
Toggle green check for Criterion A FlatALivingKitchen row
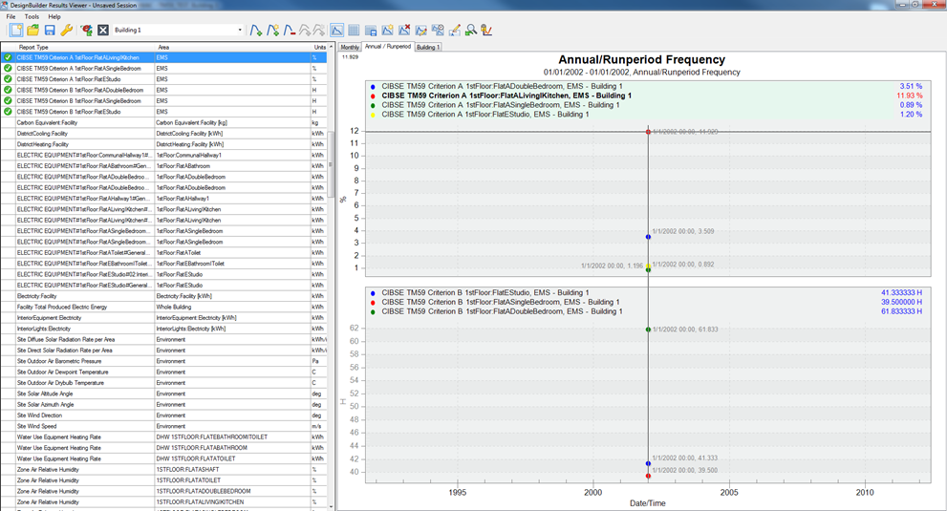8,57
